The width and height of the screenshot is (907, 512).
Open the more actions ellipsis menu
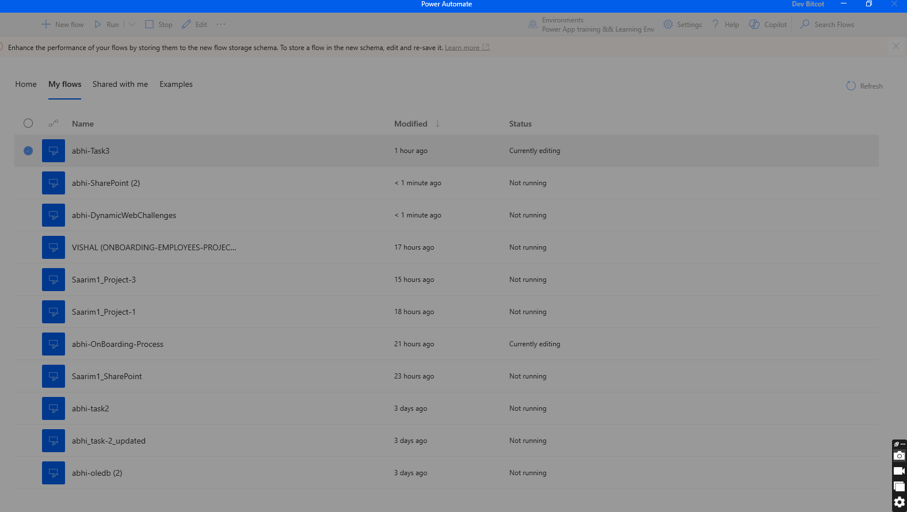coord(221,24)
